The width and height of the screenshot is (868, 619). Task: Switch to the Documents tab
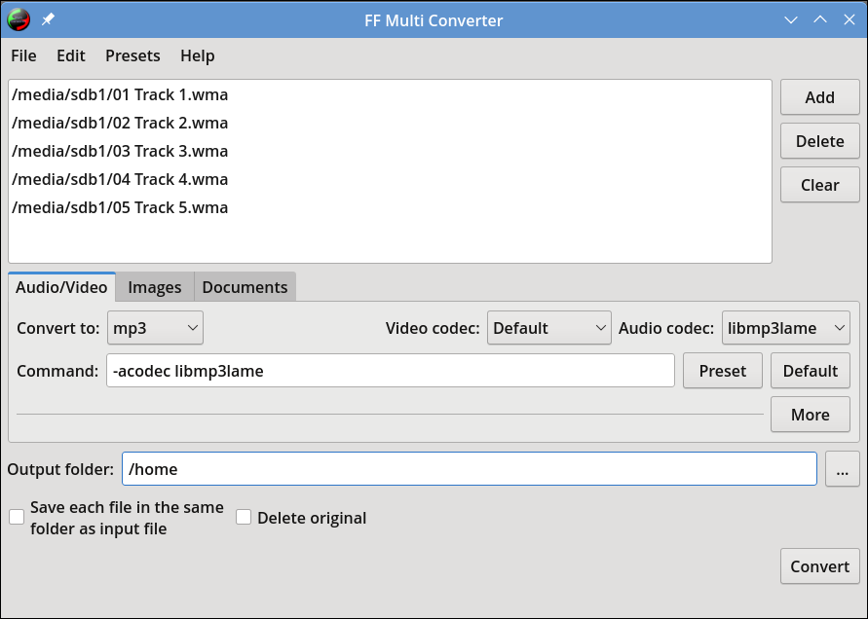pyautogui.click(x=245, y=287)
